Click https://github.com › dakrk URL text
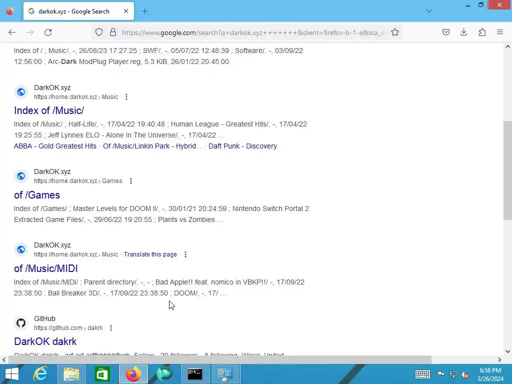Viewport: 512px width, 384px height. pos(68,328)
